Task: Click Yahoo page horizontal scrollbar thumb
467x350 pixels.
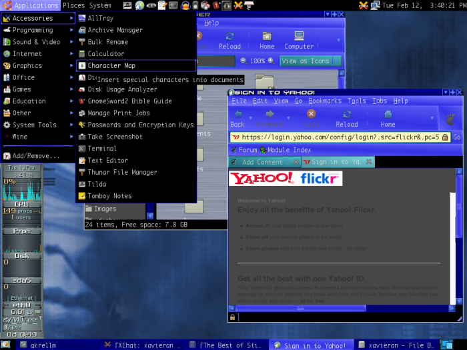Action: 300,308
